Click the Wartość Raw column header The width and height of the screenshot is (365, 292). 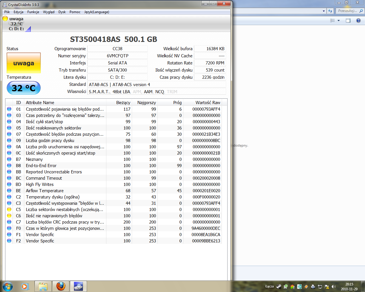[203, 102]
